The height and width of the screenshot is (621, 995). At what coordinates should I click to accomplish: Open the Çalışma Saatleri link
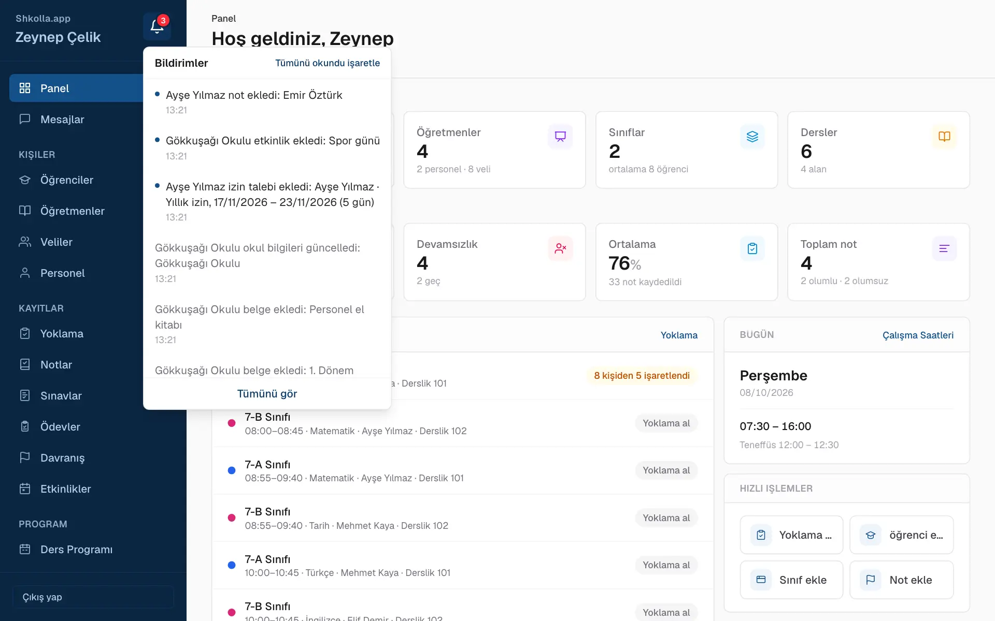[918, 335]
